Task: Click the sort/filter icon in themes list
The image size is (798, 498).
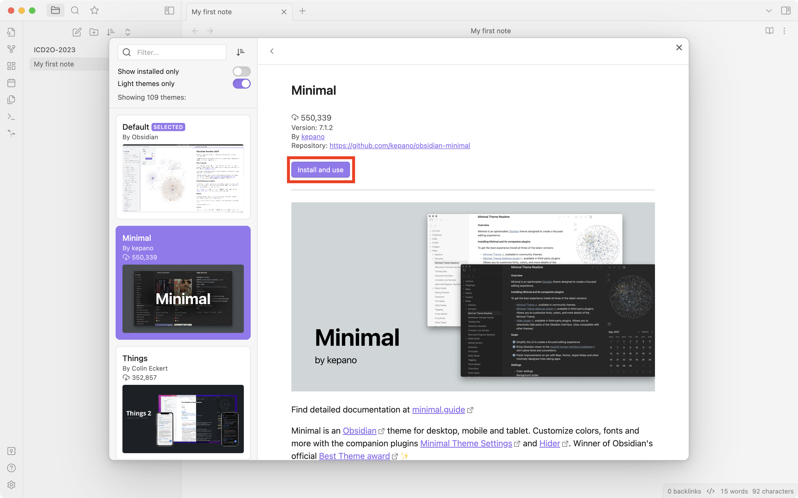Action: click(240, 52)
